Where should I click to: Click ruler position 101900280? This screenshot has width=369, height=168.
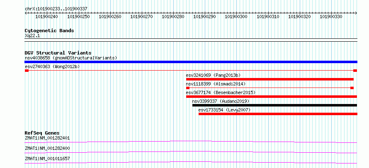coord(173,17)
